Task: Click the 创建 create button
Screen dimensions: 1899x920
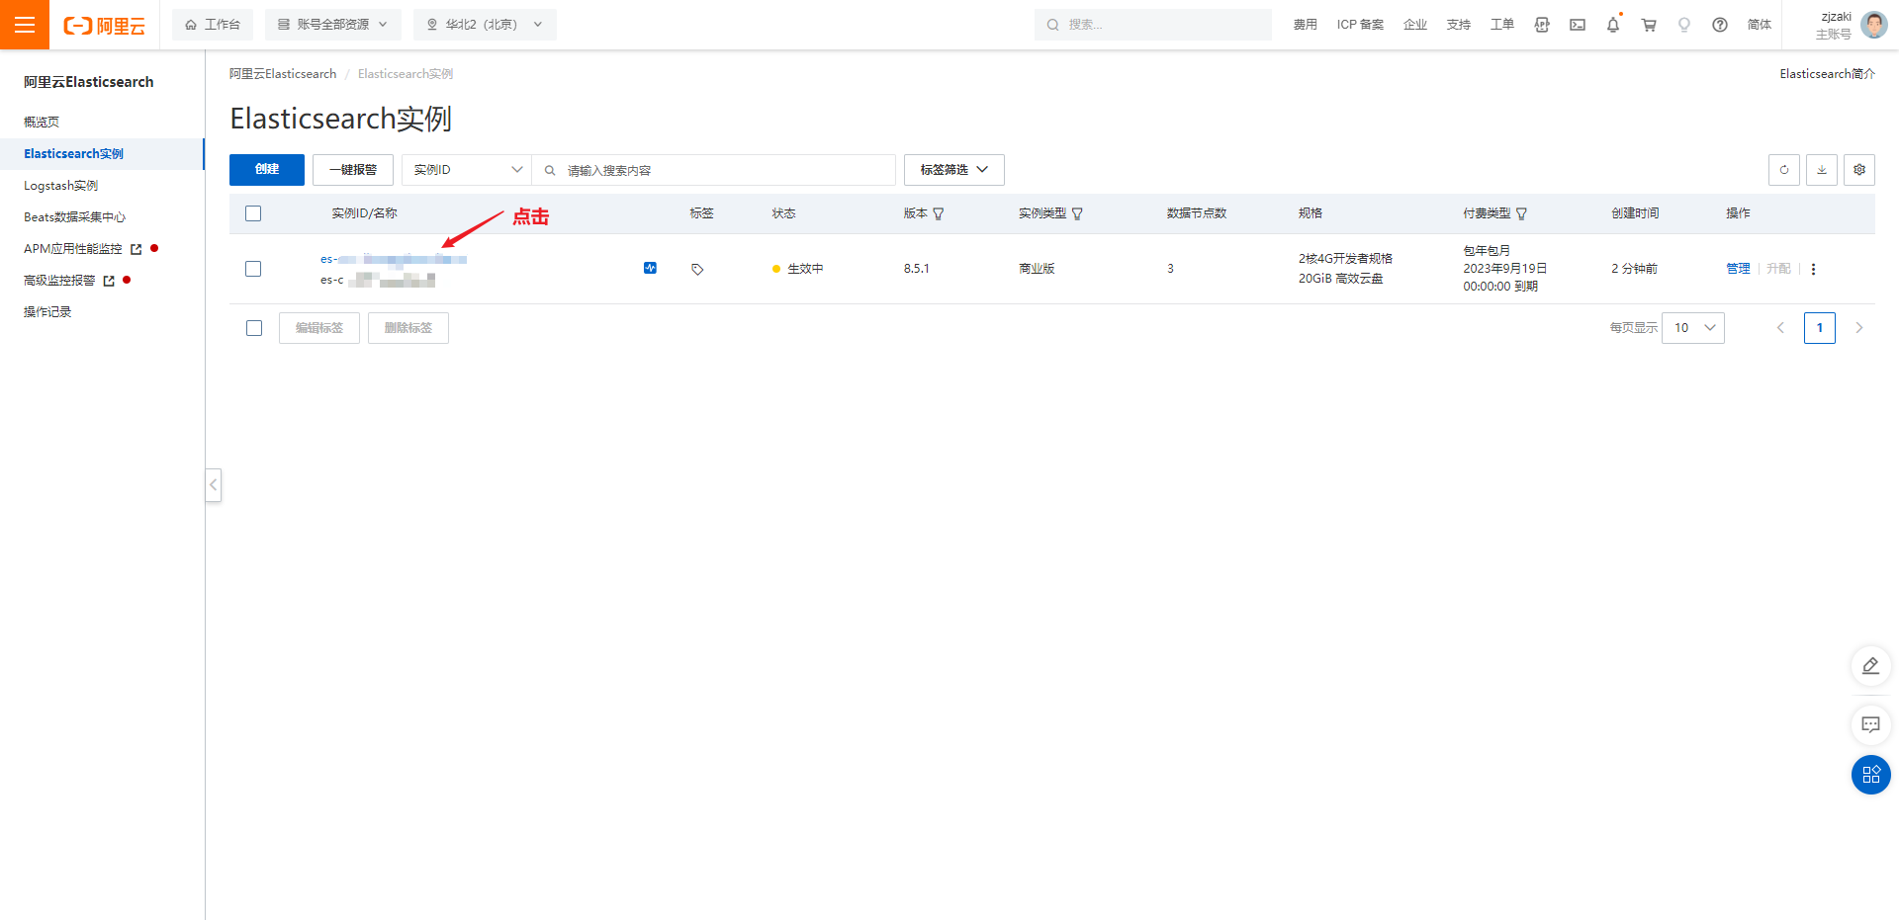Action: [267, 170]
